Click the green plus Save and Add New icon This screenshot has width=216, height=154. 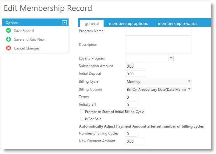click(x=9, y=39)
